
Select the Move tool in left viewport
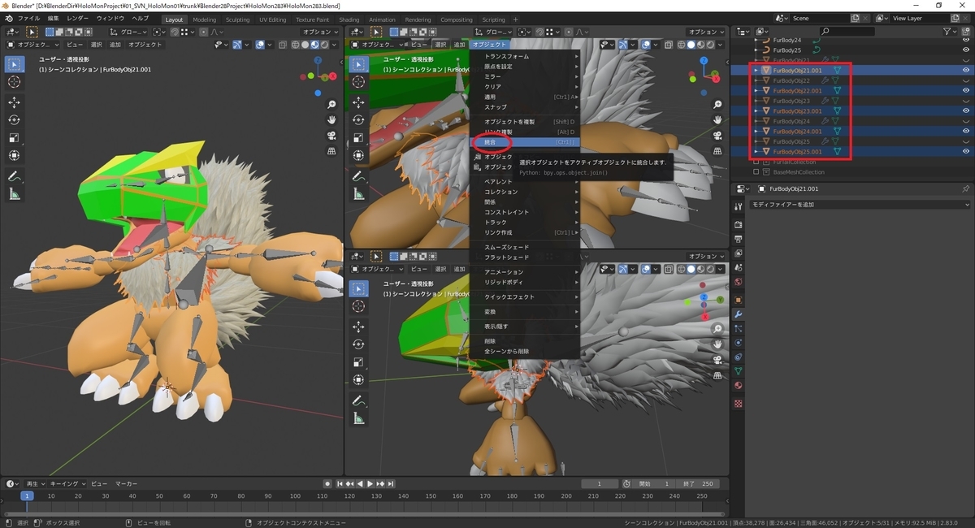pyautogui.click(x=15, y=102)
